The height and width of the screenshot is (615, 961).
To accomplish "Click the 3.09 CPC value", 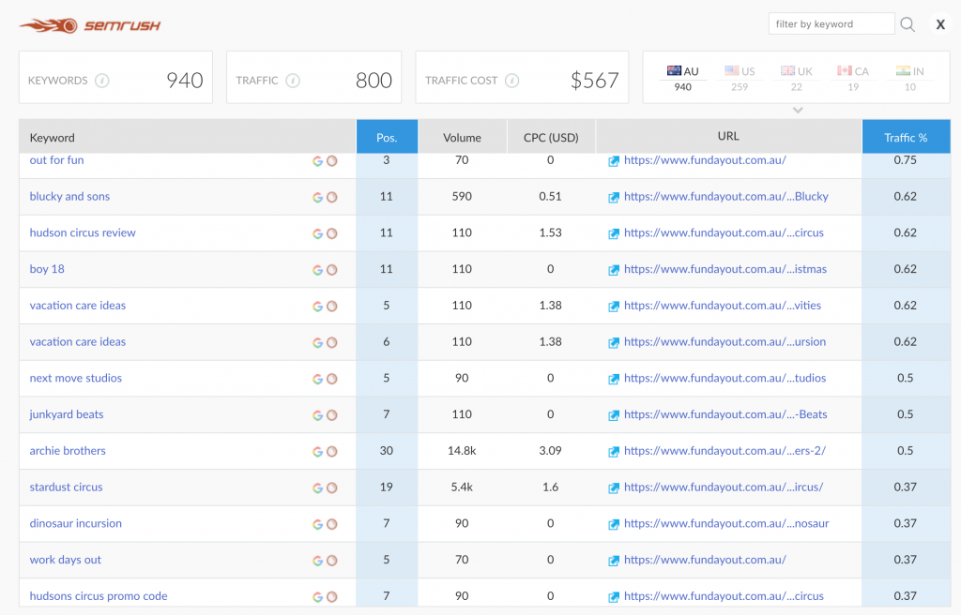I will coord(550,451).
